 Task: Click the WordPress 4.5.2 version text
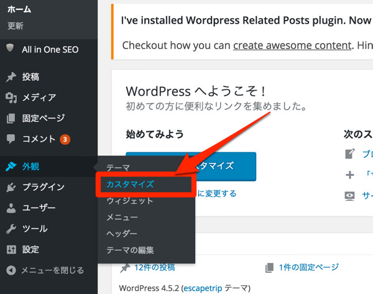coord(149,288)
